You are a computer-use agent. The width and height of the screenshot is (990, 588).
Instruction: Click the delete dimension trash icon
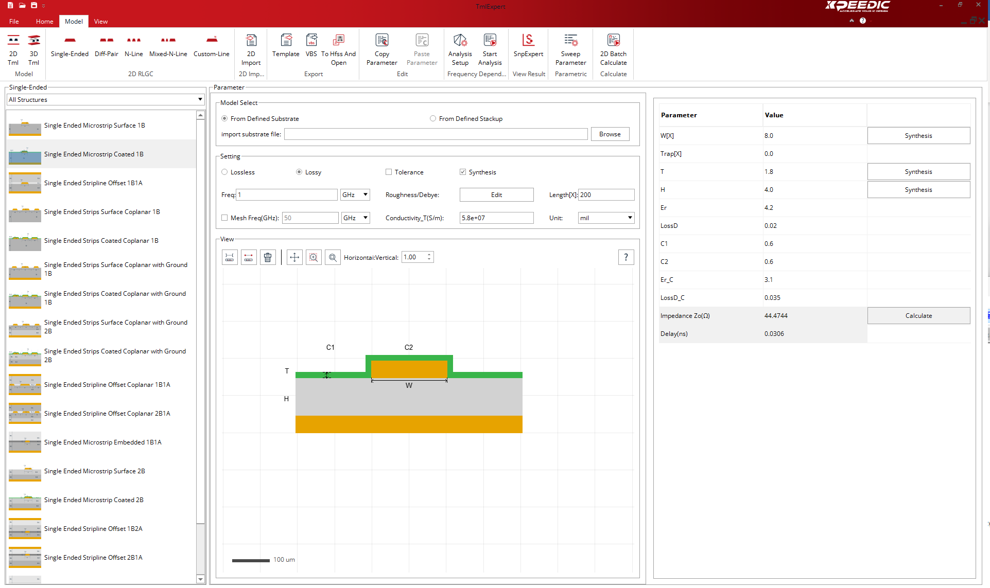(268, 257)
